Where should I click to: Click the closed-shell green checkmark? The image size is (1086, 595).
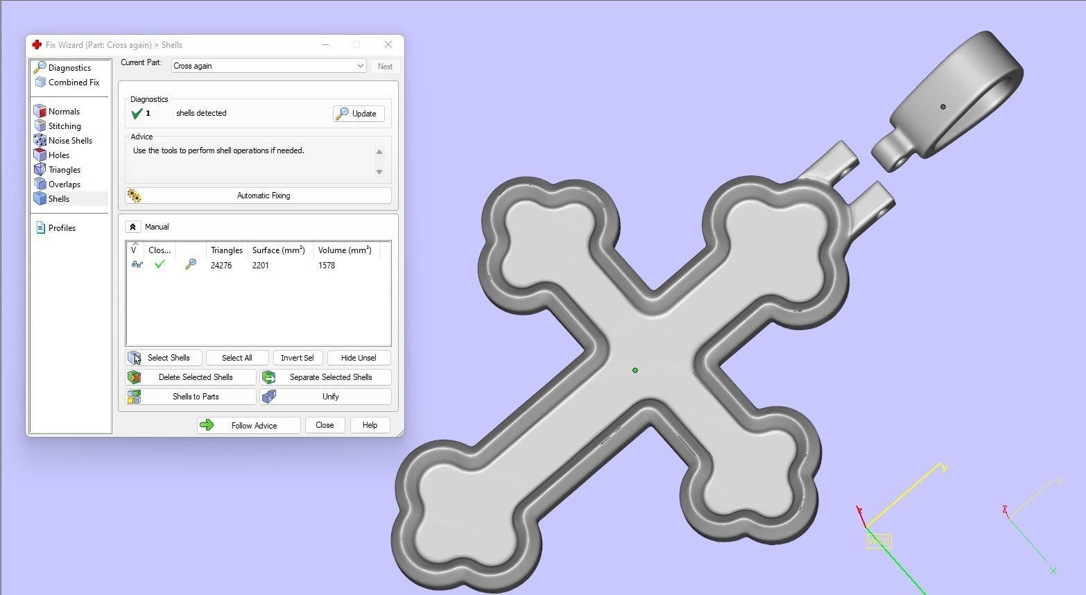[160, 265]
